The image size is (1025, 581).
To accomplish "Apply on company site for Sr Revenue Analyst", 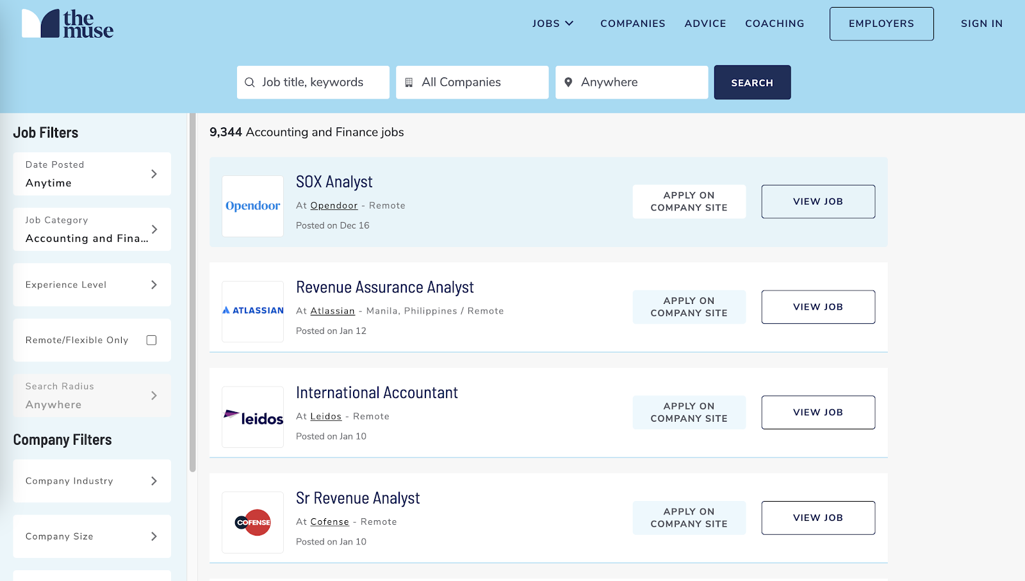I will (689, 518).
